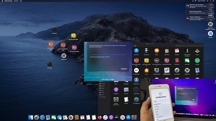Select the 3uTools icon on the desktop
The image size is (216, 121).
(x=210, y=34)
